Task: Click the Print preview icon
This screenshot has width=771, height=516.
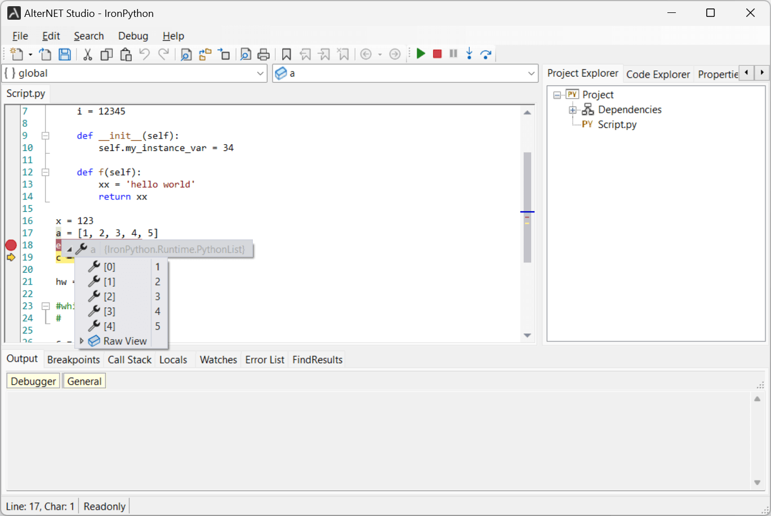Action: point(246,54)
